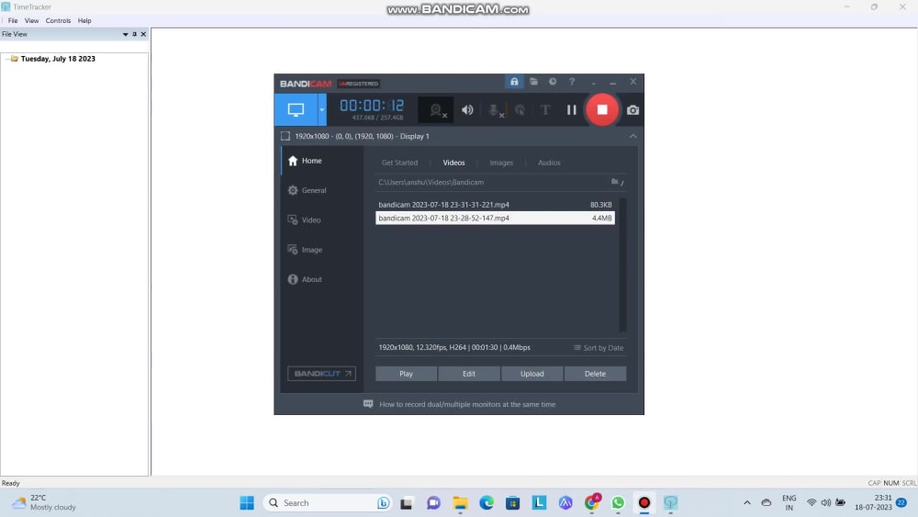Click the Delete button
This screenshot has height=517, width=918.
(x=596, y=374)
